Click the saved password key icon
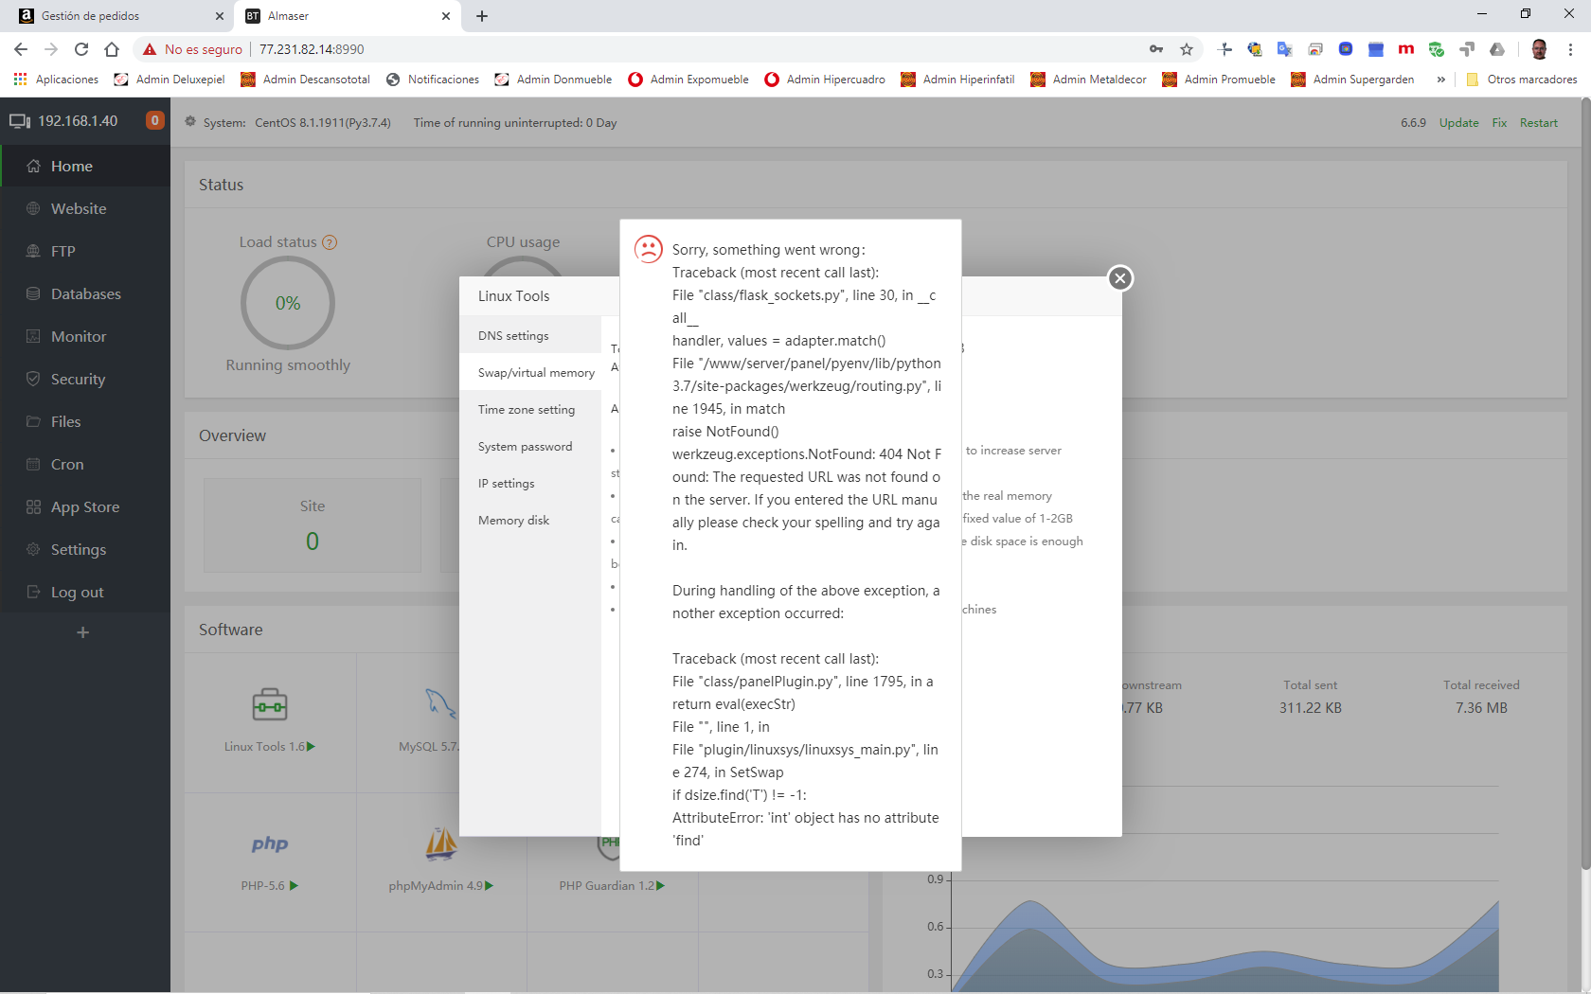The width and height of the screenshot is (1591, 994). click(x=1156, y=49)
